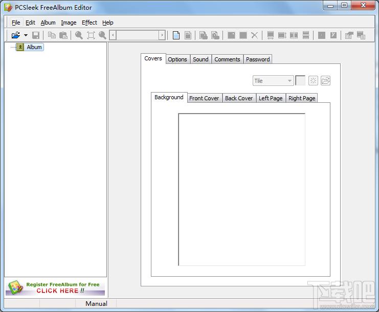Click the Open album folder icon

[x=16, y=35]
